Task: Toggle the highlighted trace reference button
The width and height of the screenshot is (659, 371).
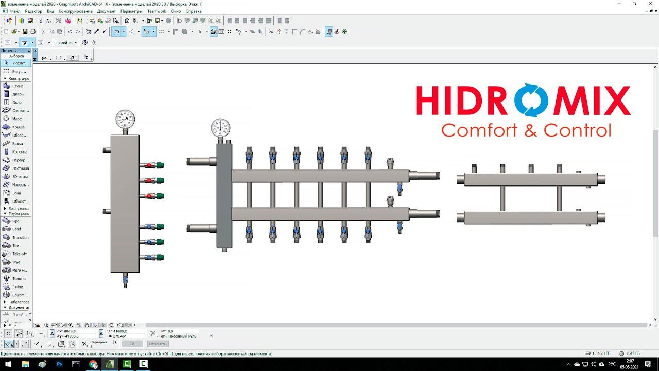Action: (x=329, y=32)
